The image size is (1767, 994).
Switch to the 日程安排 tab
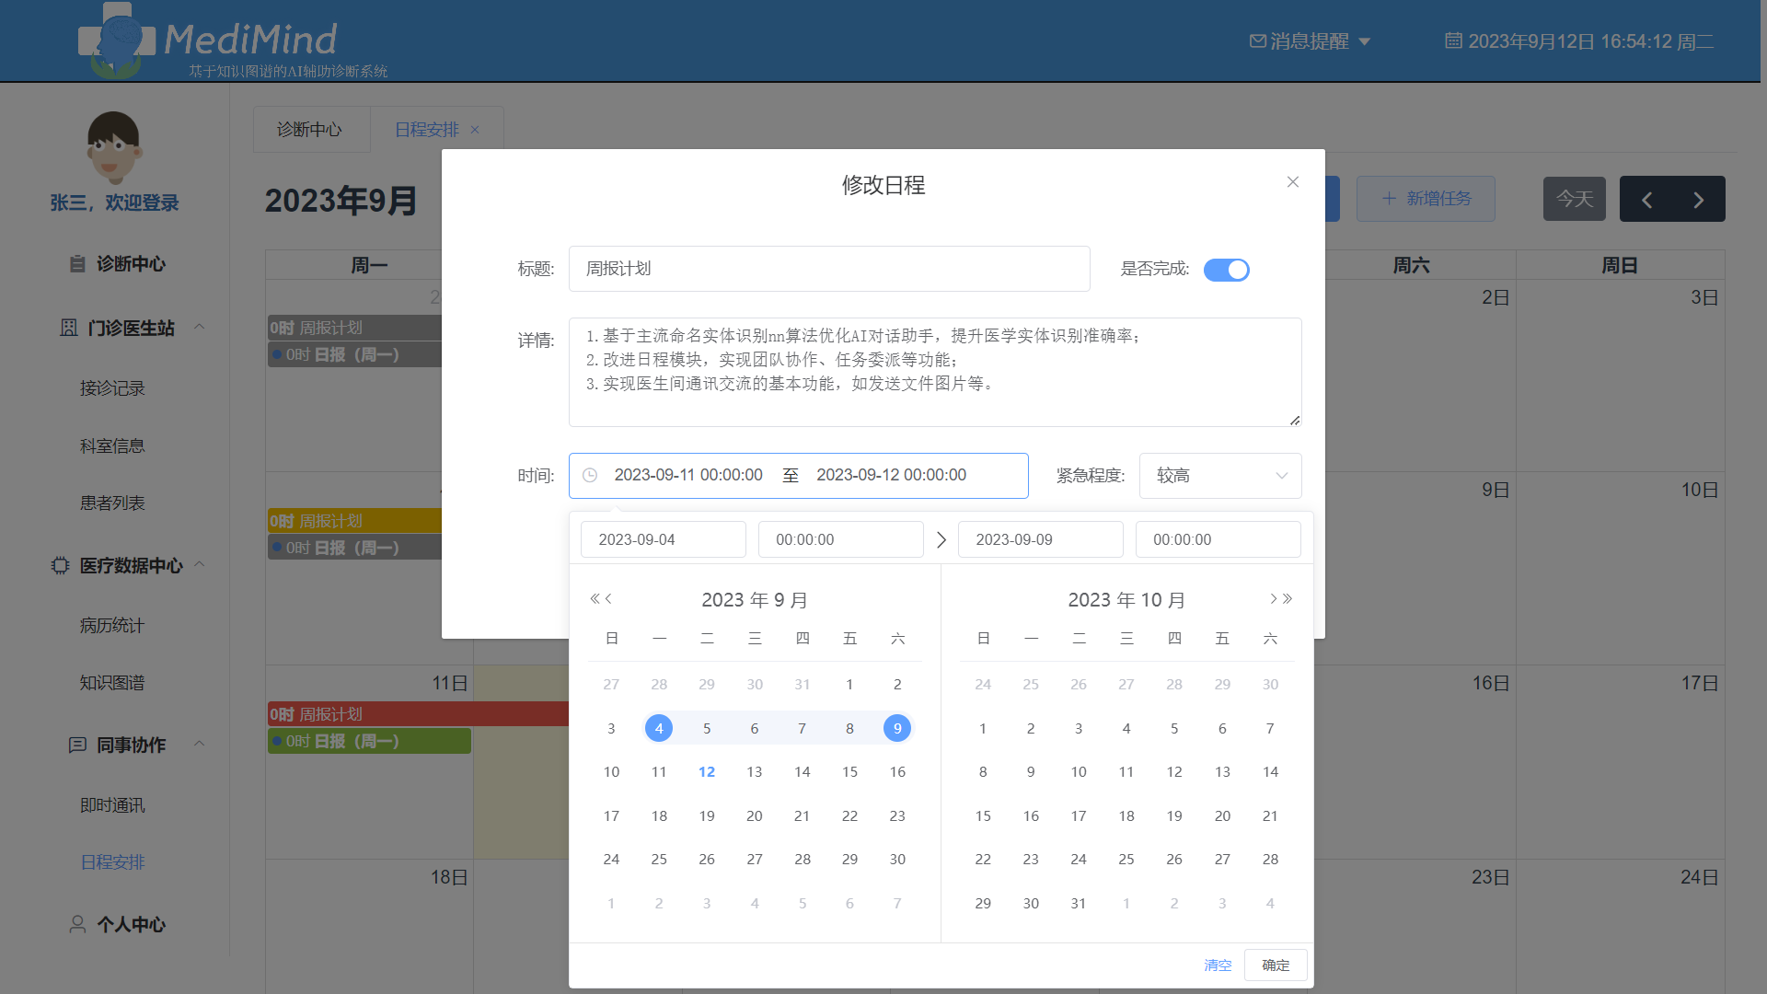click(427, 130)
